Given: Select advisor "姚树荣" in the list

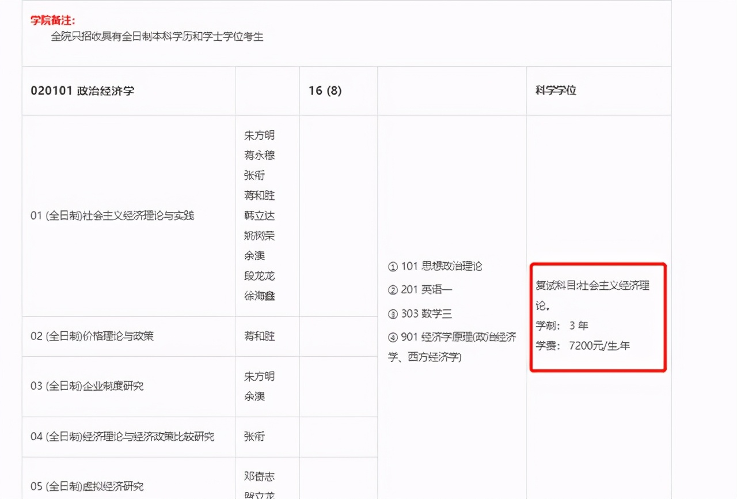Looking at the screenshot, I should pos(259,236).
